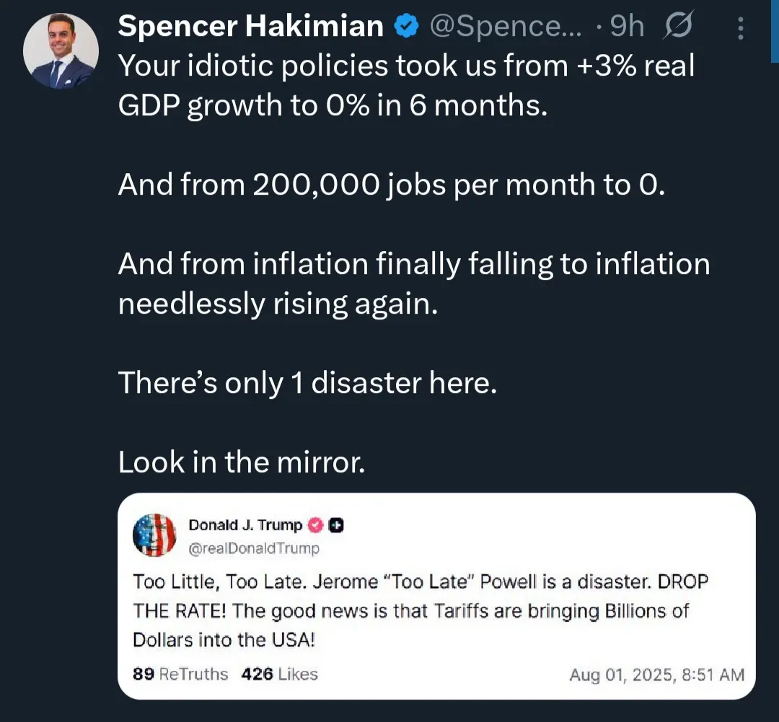Click Donald J. Trump's flag avatar
This screenshot has height=722, width=779.
point(154,535)
